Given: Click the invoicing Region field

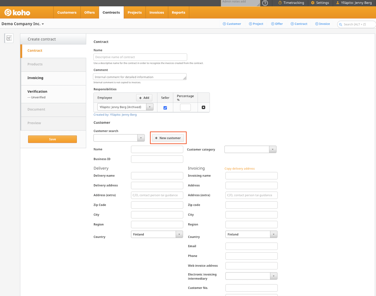Looking at the screenshot, I should 251,224.
